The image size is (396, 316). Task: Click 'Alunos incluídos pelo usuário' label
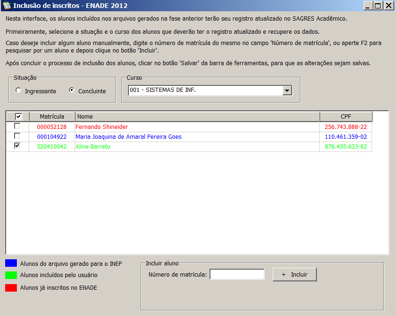click(59, 275)
